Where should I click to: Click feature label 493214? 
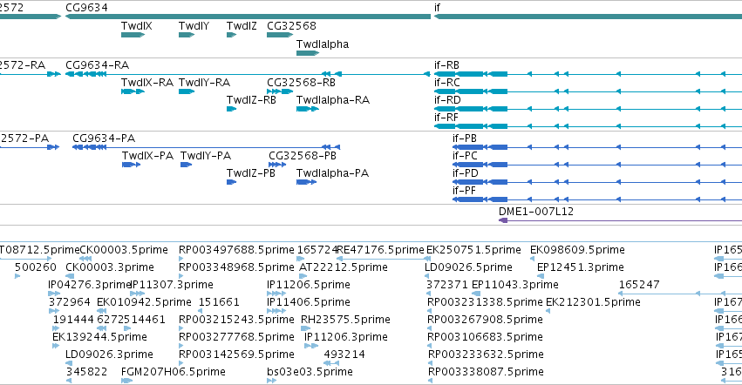click(344, 355)
